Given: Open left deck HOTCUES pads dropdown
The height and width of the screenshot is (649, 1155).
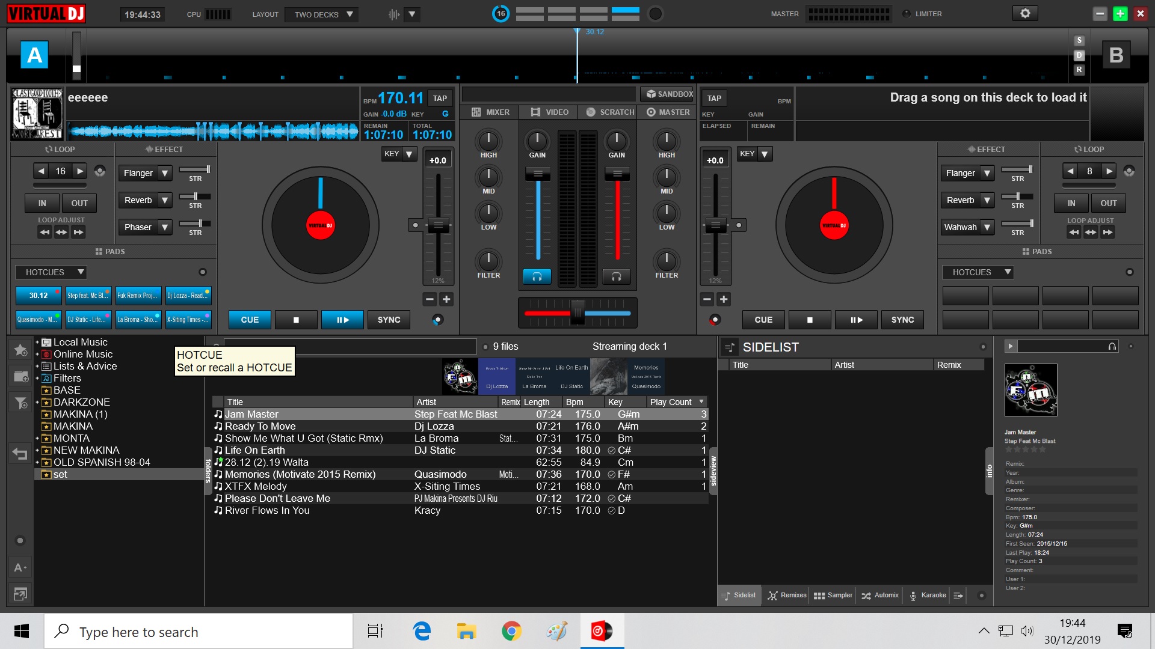Looking at the screenshot, I should [52, 272].
